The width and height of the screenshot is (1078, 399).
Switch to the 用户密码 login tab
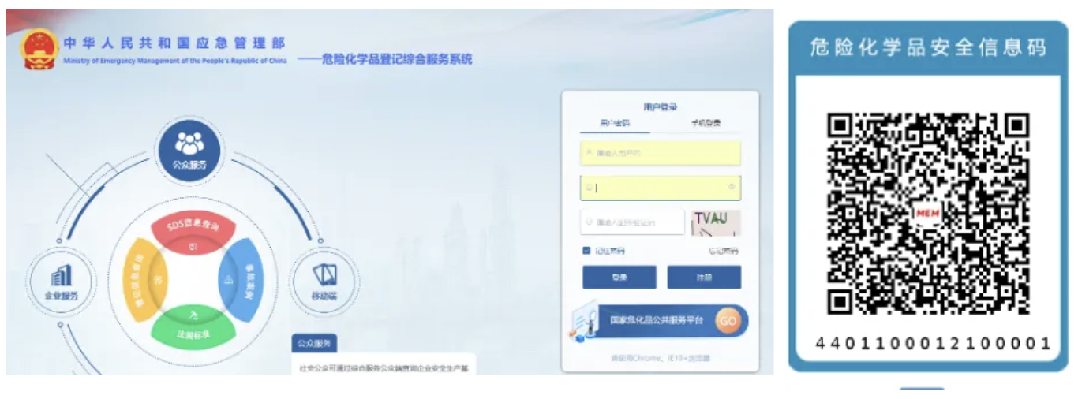615,124
